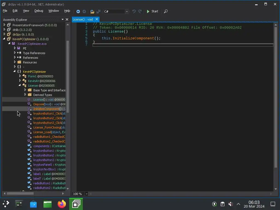280x210 pixels.
Task: Click the Redo toolbar icon
Action: coord(140,11)
